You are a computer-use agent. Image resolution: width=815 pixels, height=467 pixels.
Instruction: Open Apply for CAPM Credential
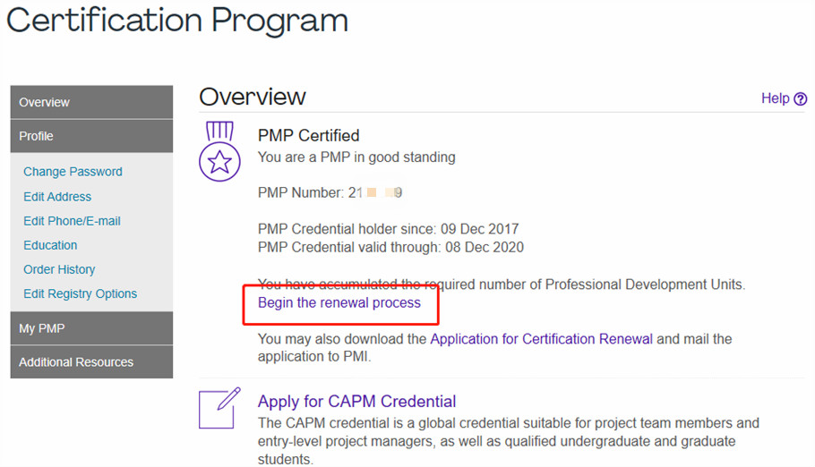coord(356,402)
